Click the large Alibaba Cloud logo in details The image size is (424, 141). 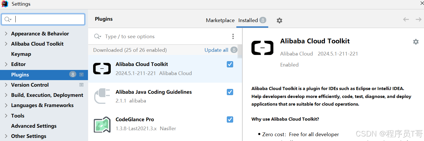pyautogui.click(x=262, y=48)
